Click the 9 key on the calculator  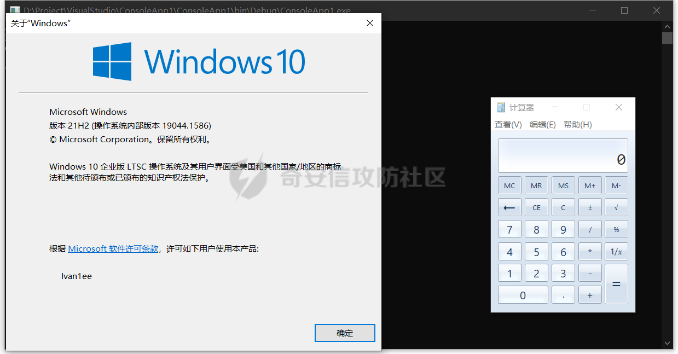pos(563,230)
